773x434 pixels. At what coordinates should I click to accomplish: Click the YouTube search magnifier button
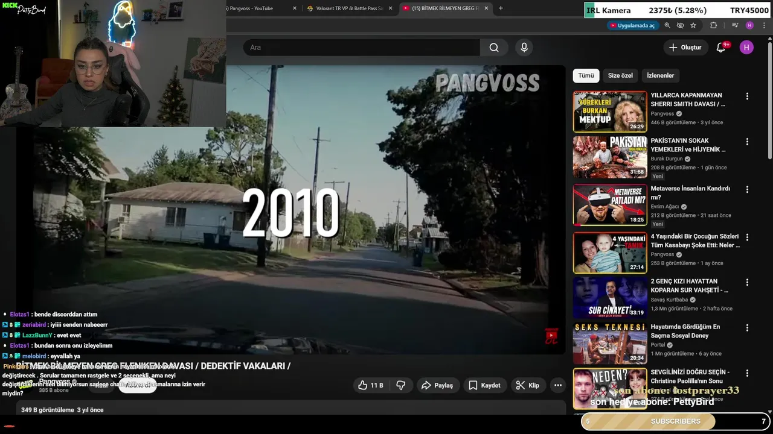tap(494, 48)
